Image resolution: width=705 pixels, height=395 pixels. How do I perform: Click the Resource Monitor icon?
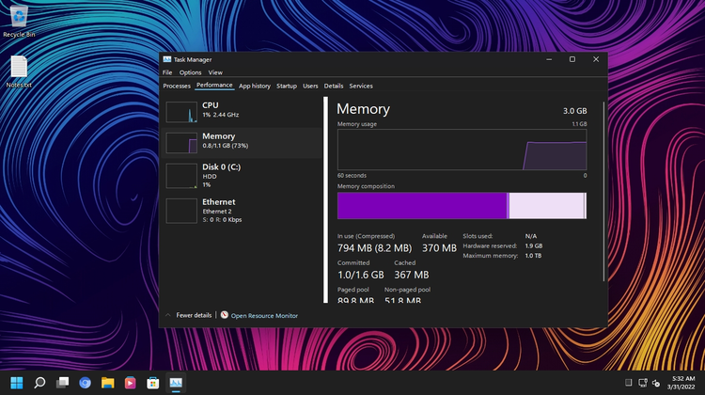(x=225, y=315)
